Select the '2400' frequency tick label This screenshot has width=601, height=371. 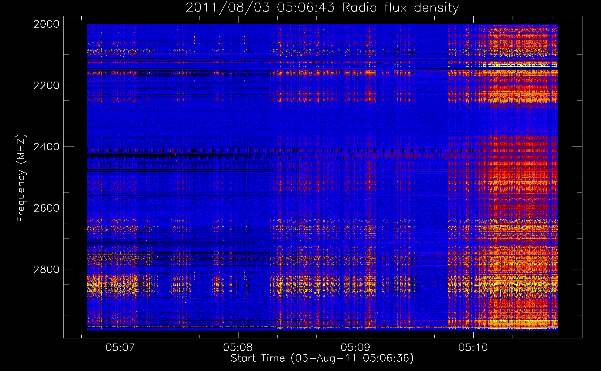coord(46,147)
